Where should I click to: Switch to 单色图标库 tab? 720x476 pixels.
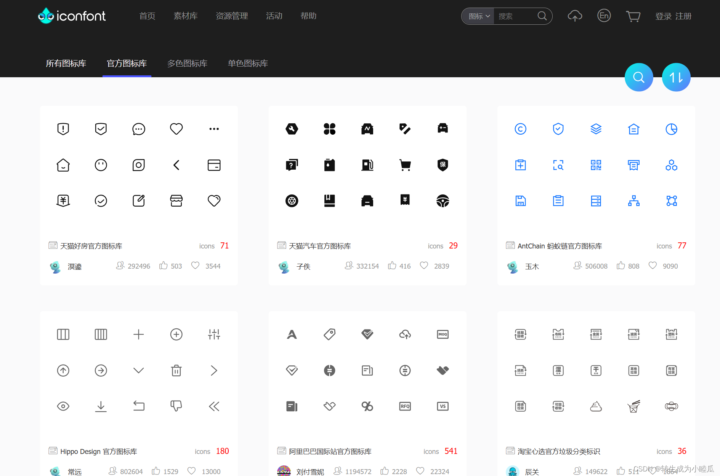click(248, 63)
